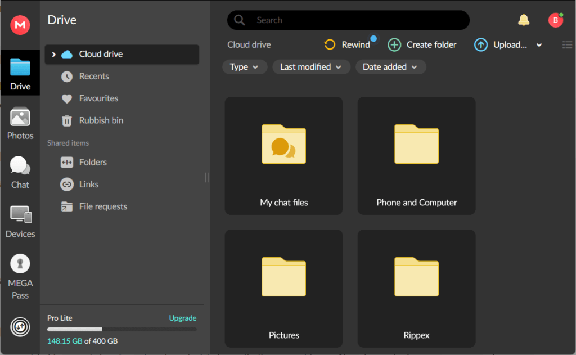Screen dimensions: 576x355
Task: Select the My chat files folder
Action: [283, 156]
